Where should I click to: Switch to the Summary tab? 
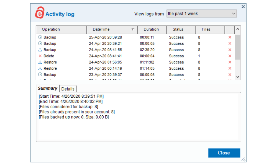click(x=48, y=88)
